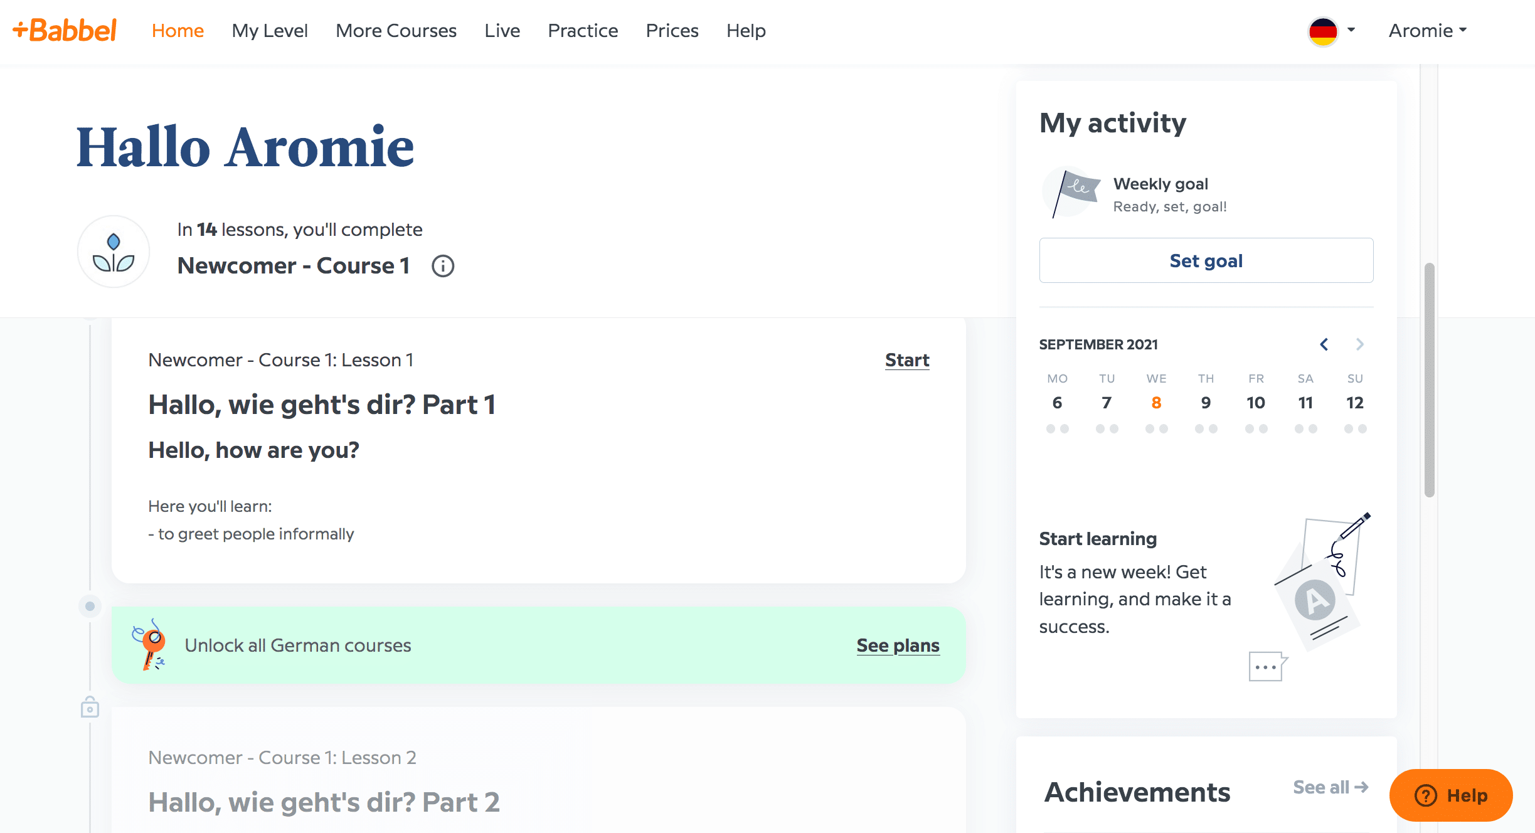Screen dimensions: 1535x833
Task: Click the Babbel logo
Action: [x=65, y=30]
